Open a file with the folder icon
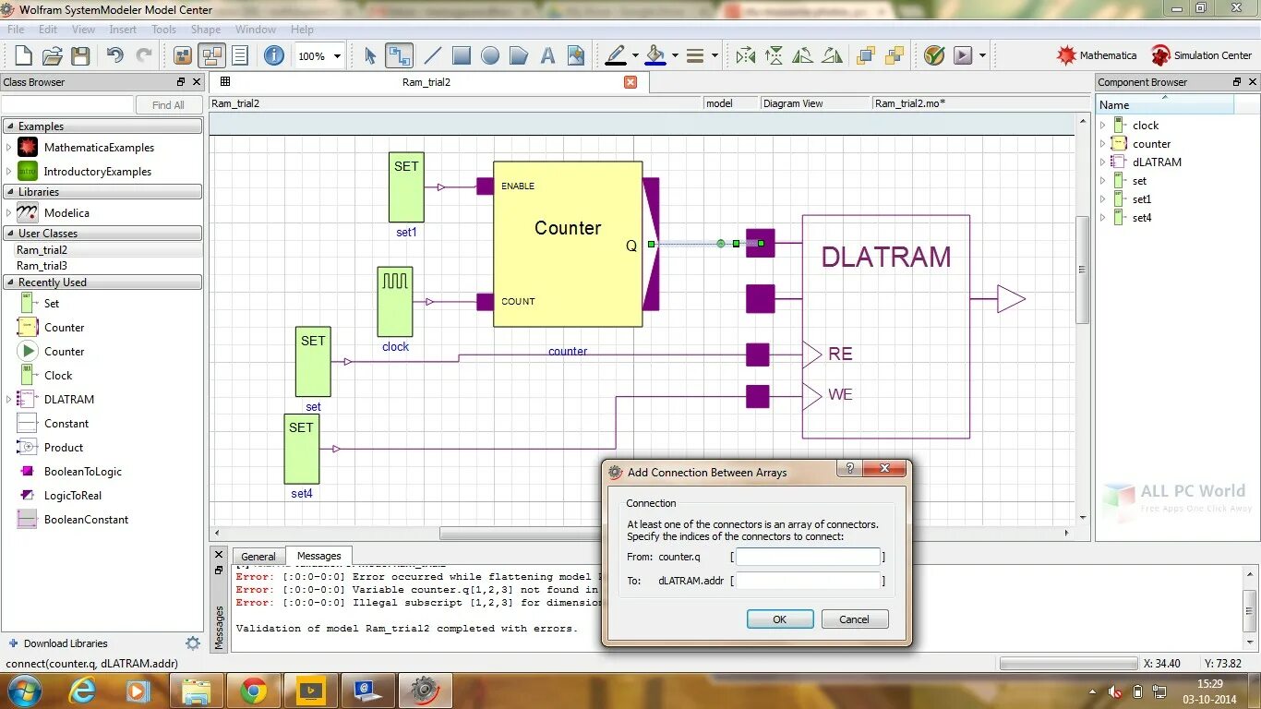 pos(53,55)
